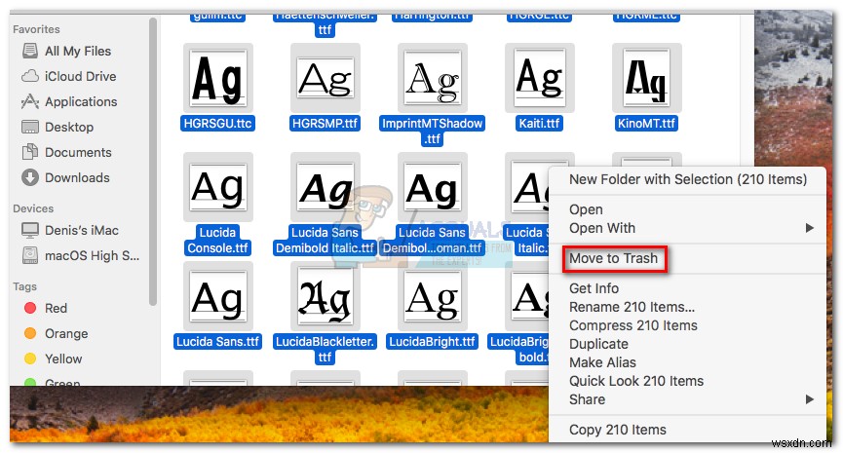Viewport: 843px width, 453px height.
Task: Choose Move to Trash from context menu
Action: [615, 258]
